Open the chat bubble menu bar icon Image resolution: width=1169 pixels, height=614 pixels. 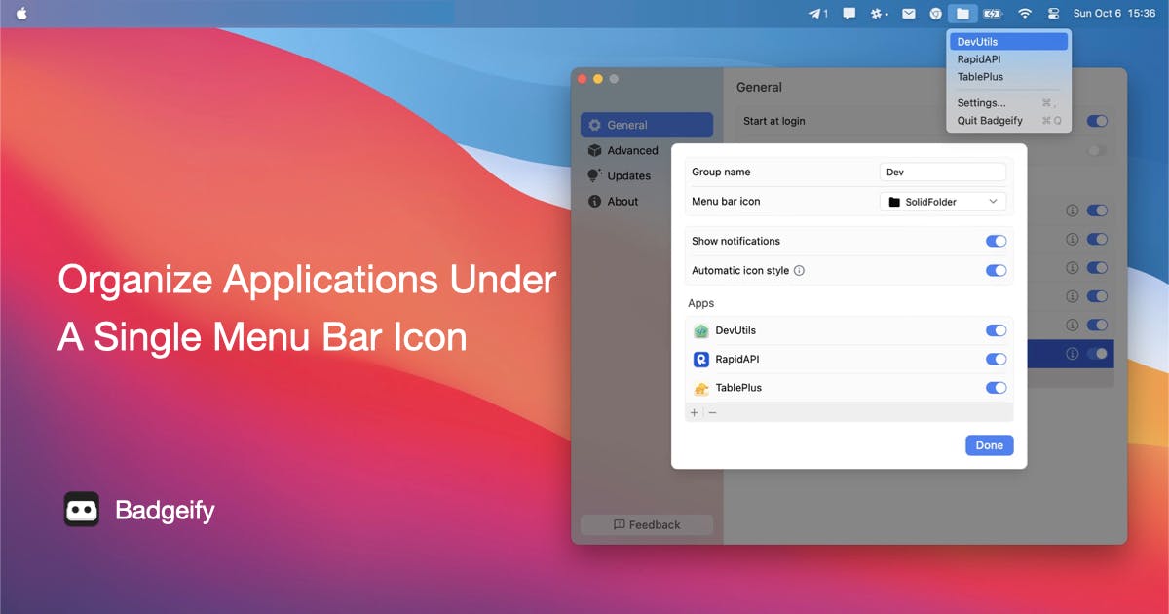(849, 14)
